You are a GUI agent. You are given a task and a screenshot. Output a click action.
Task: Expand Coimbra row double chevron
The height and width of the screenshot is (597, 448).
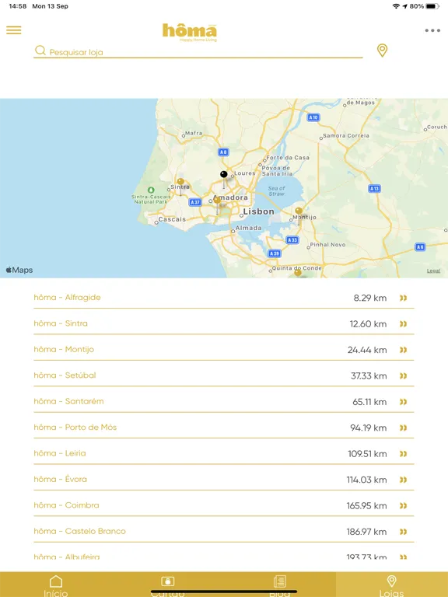point(403,505)
